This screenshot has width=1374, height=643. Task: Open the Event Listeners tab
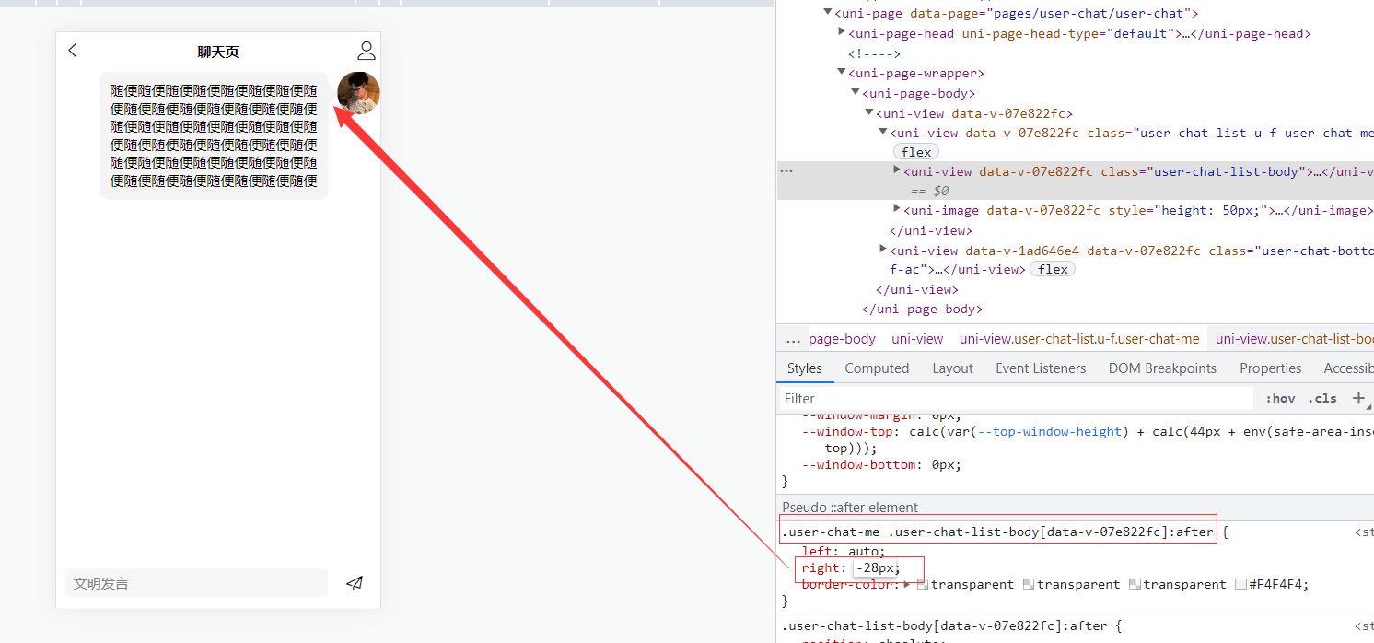coord(1041,368)
